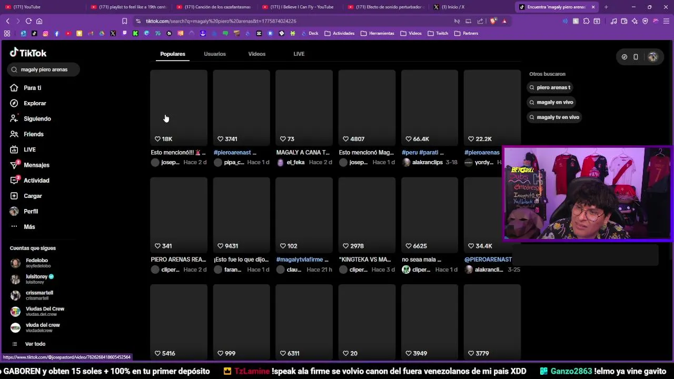Open Brave Shields lion icon
The image size is (674, 379).
[493, 21]
